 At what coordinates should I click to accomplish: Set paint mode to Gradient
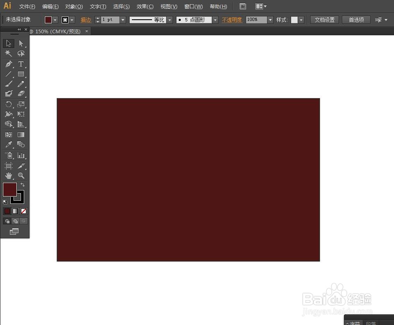15,211
